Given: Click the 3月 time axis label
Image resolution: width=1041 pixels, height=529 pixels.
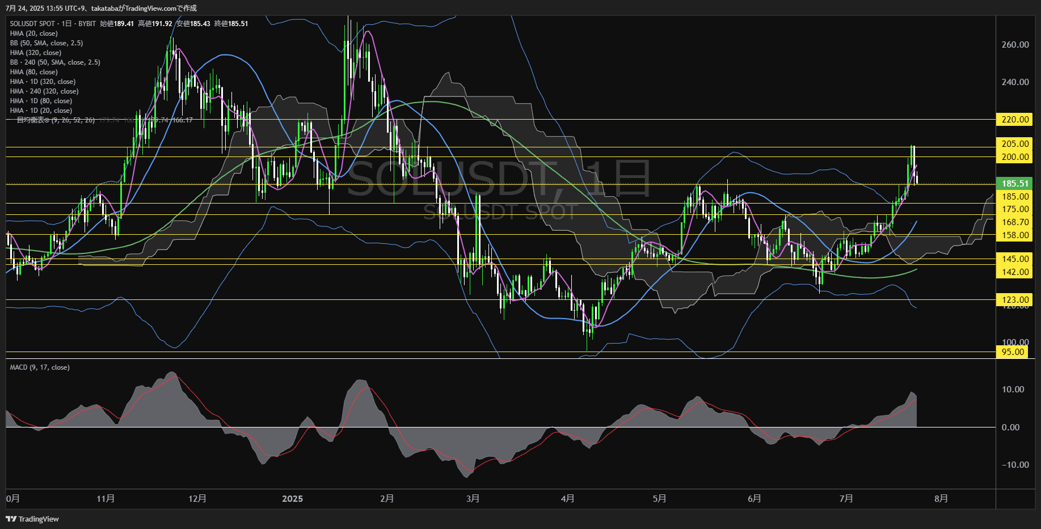Looking at the screenshot, I should tap(473, 498).
